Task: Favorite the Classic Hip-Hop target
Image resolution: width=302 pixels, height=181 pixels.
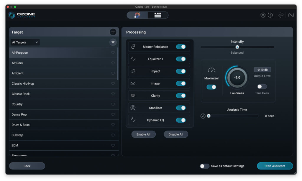Action: (113, 83)
